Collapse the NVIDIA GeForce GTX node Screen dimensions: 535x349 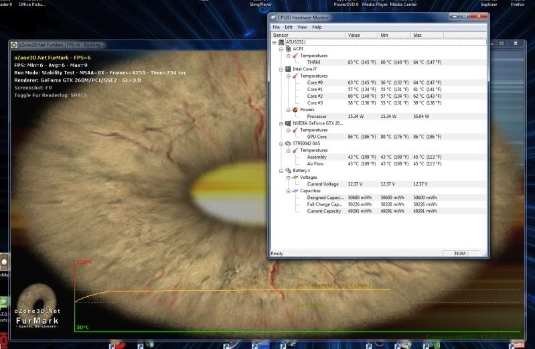pyautogui.click(x=281, y=124)
